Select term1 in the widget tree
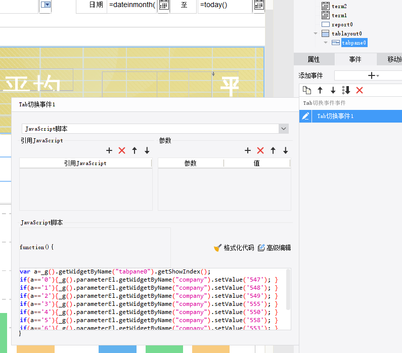Screen dimensions: 402x353 pyautogui.click(x=339, y=15)
